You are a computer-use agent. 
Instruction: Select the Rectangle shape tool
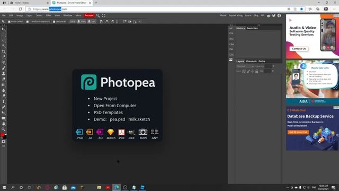(x=3, y=118)
